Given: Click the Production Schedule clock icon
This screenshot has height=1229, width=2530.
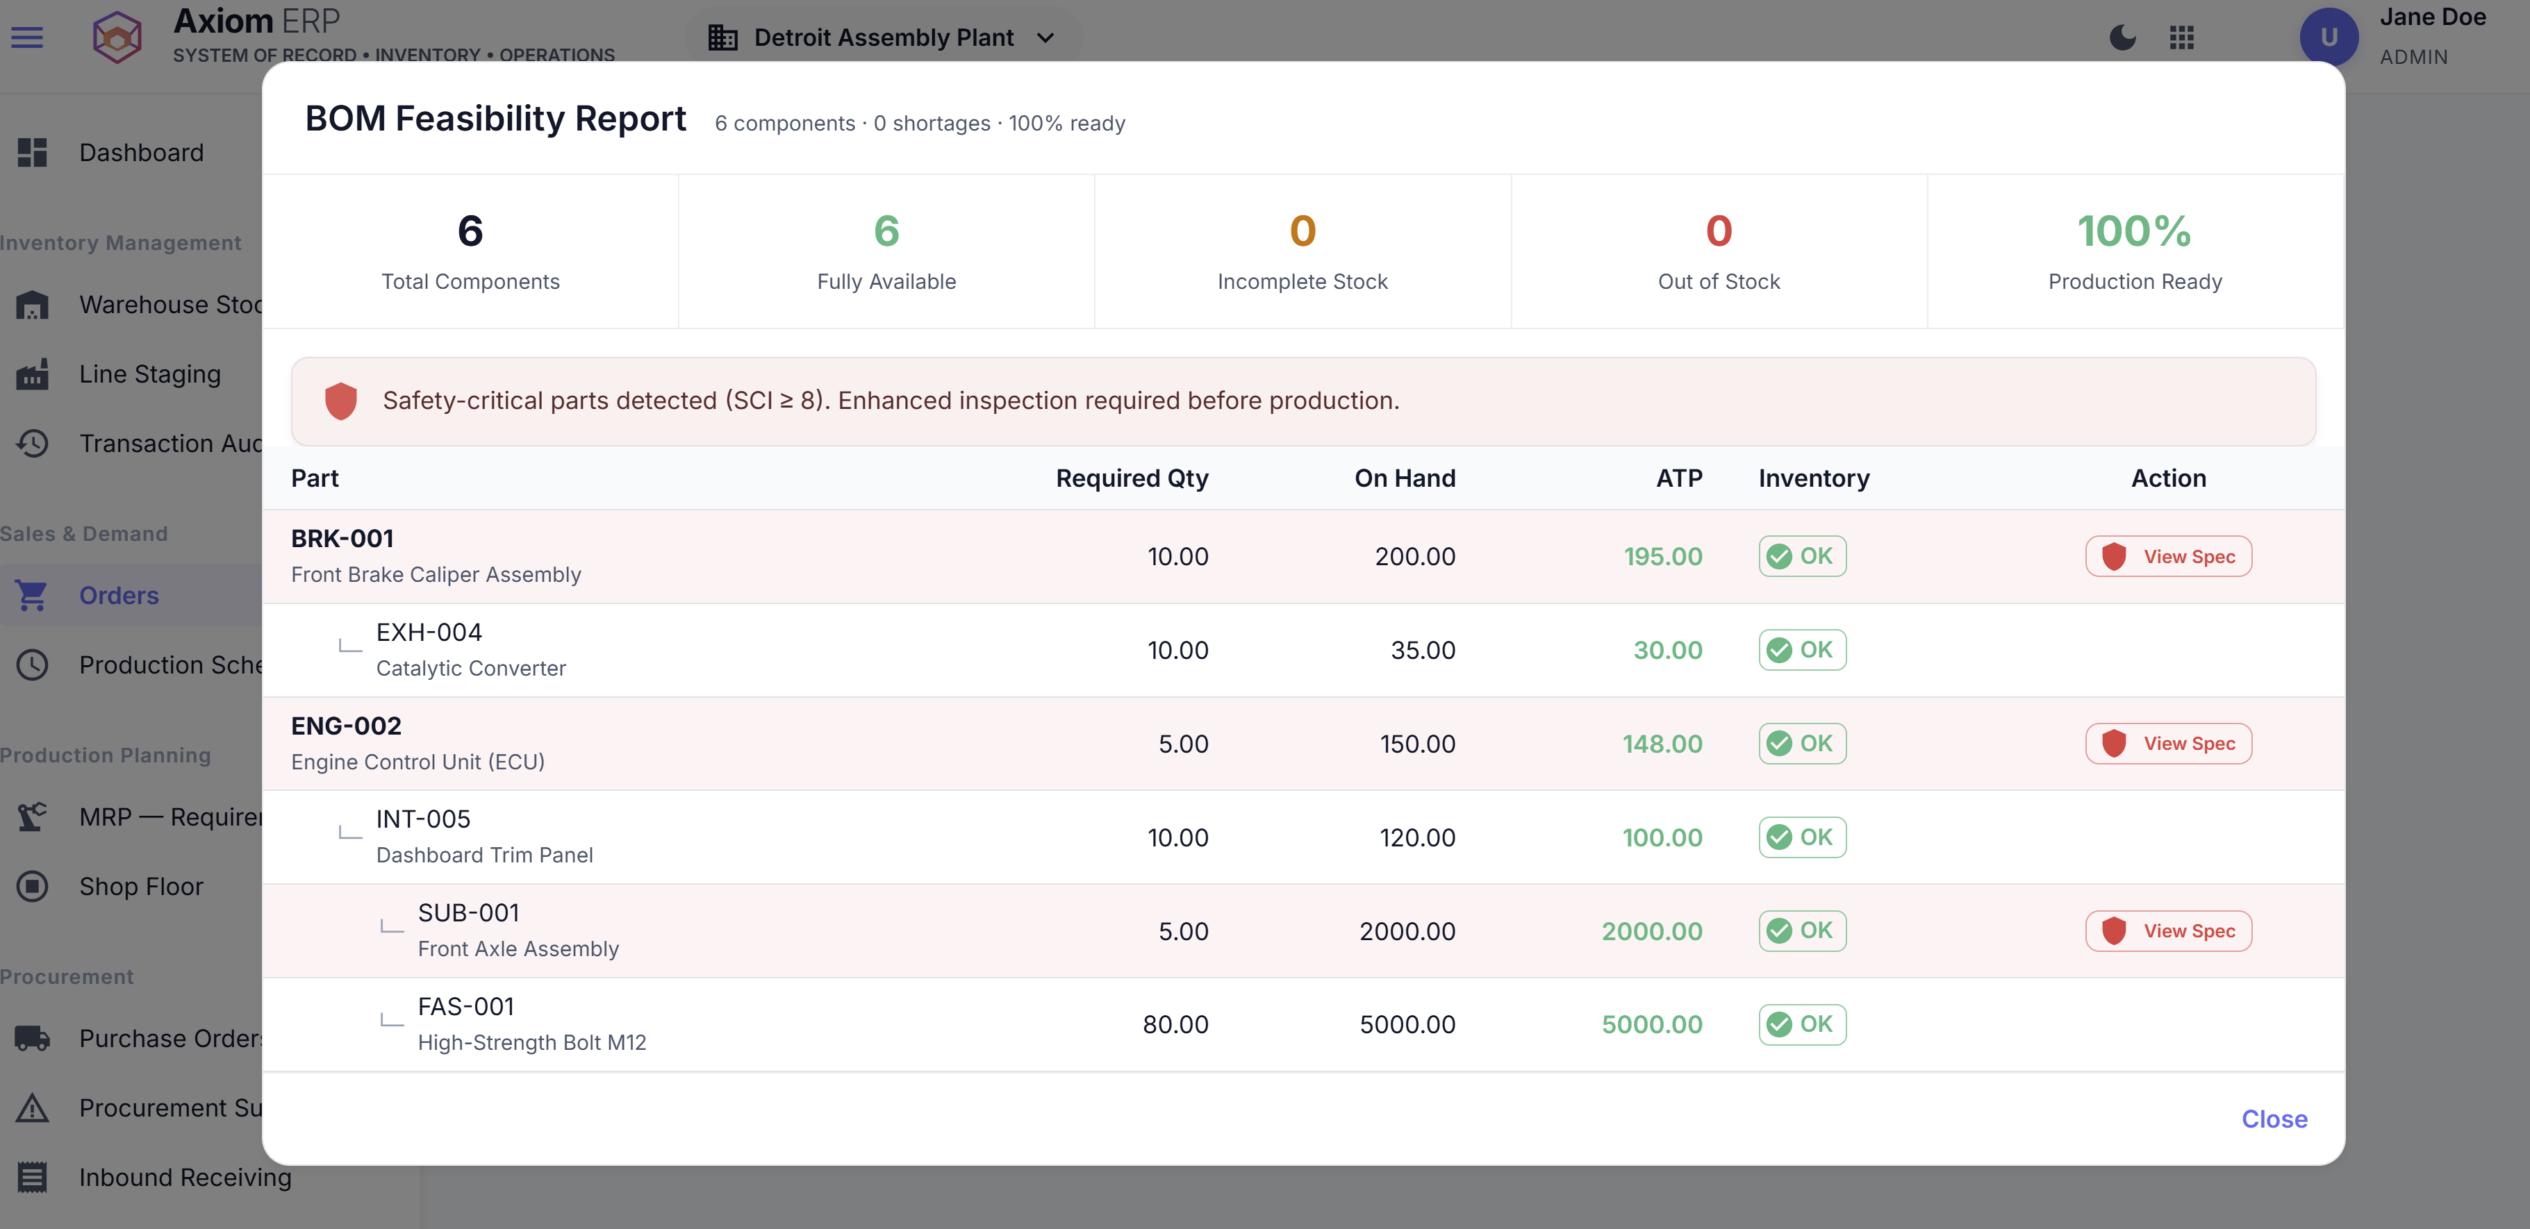Looking at the screenshot, I should [x=33, y=664].
